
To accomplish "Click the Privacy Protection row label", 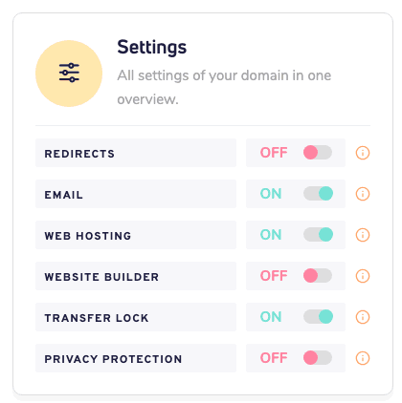I will pos(136,358).
